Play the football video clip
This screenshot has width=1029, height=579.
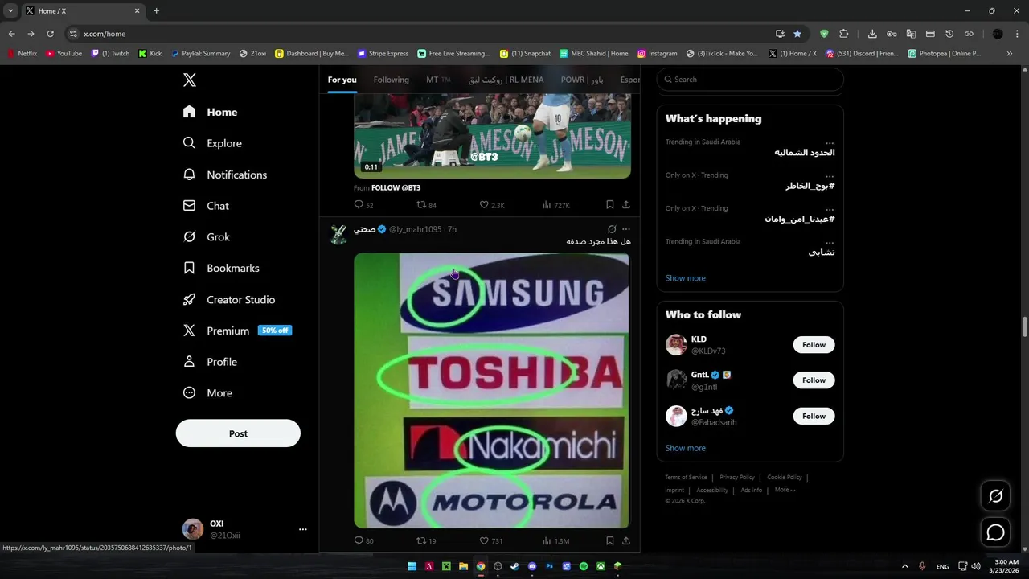[492, 135]
